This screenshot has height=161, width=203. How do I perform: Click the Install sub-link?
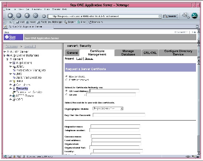pos(79,59)
